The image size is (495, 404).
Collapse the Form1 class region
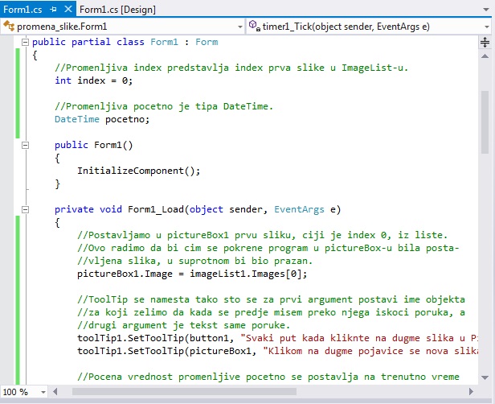pyautogui.click(x=25, y=43)
